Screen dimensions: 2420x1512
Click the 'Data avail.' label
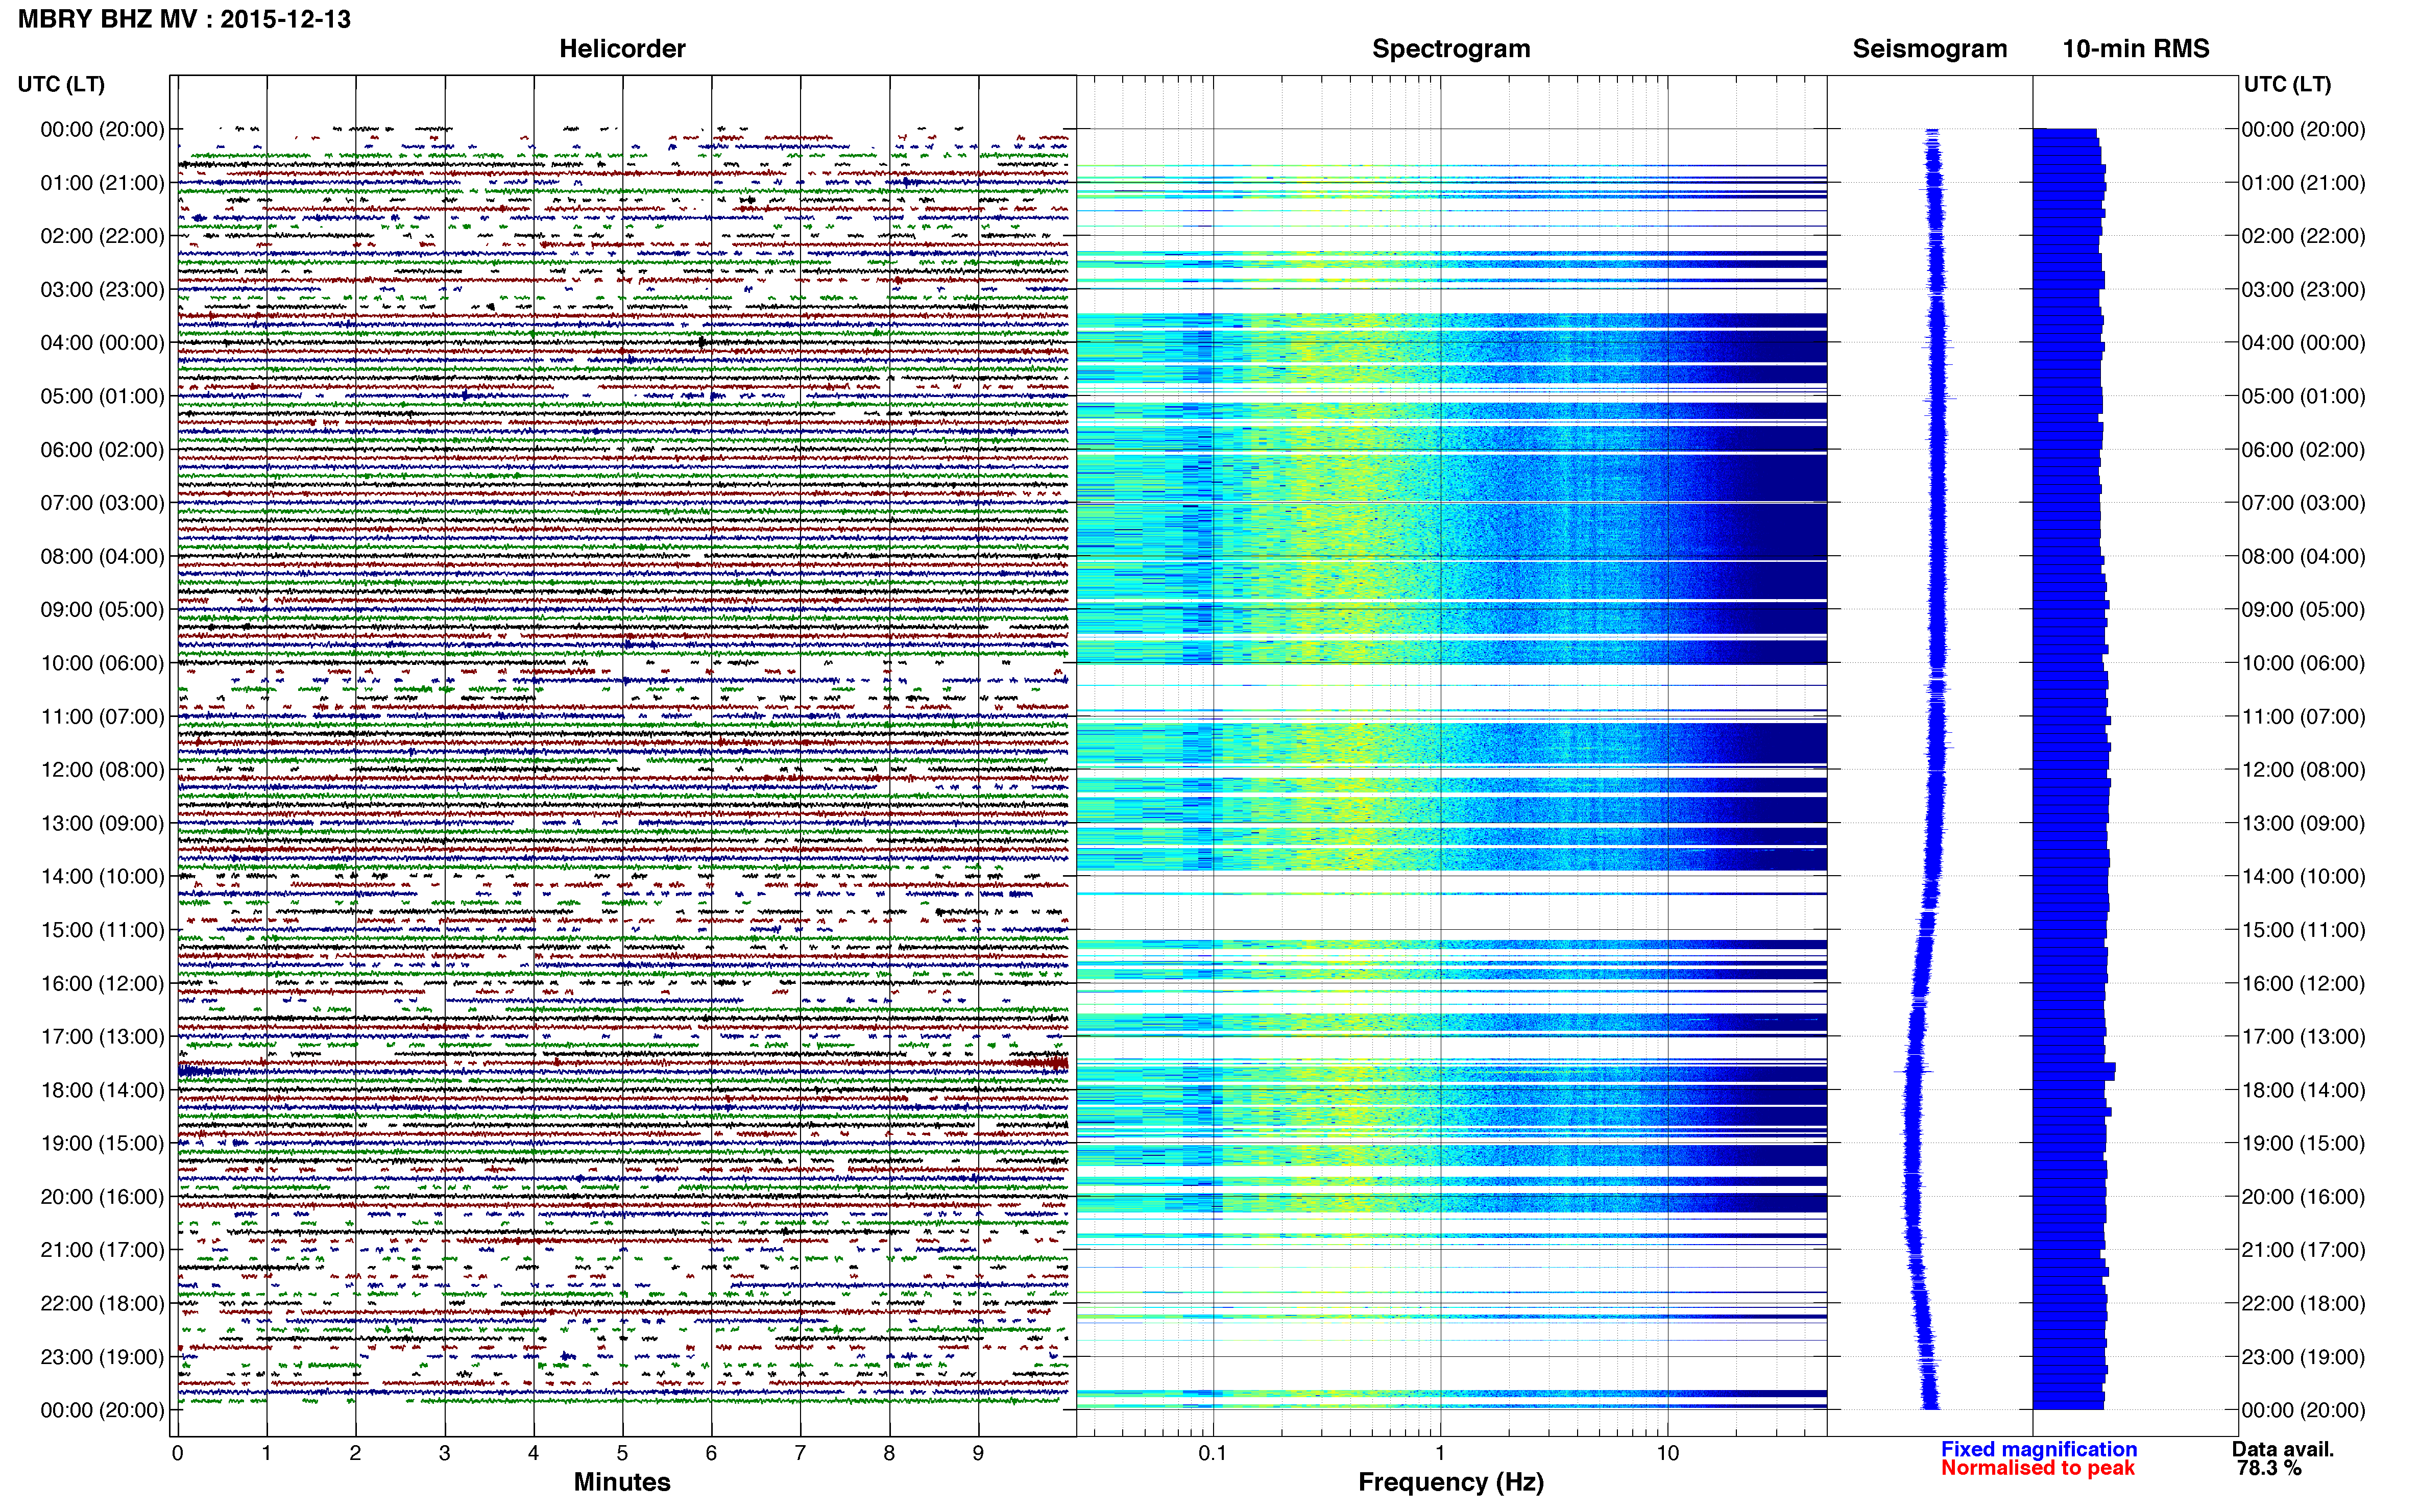point(2282,1449)
